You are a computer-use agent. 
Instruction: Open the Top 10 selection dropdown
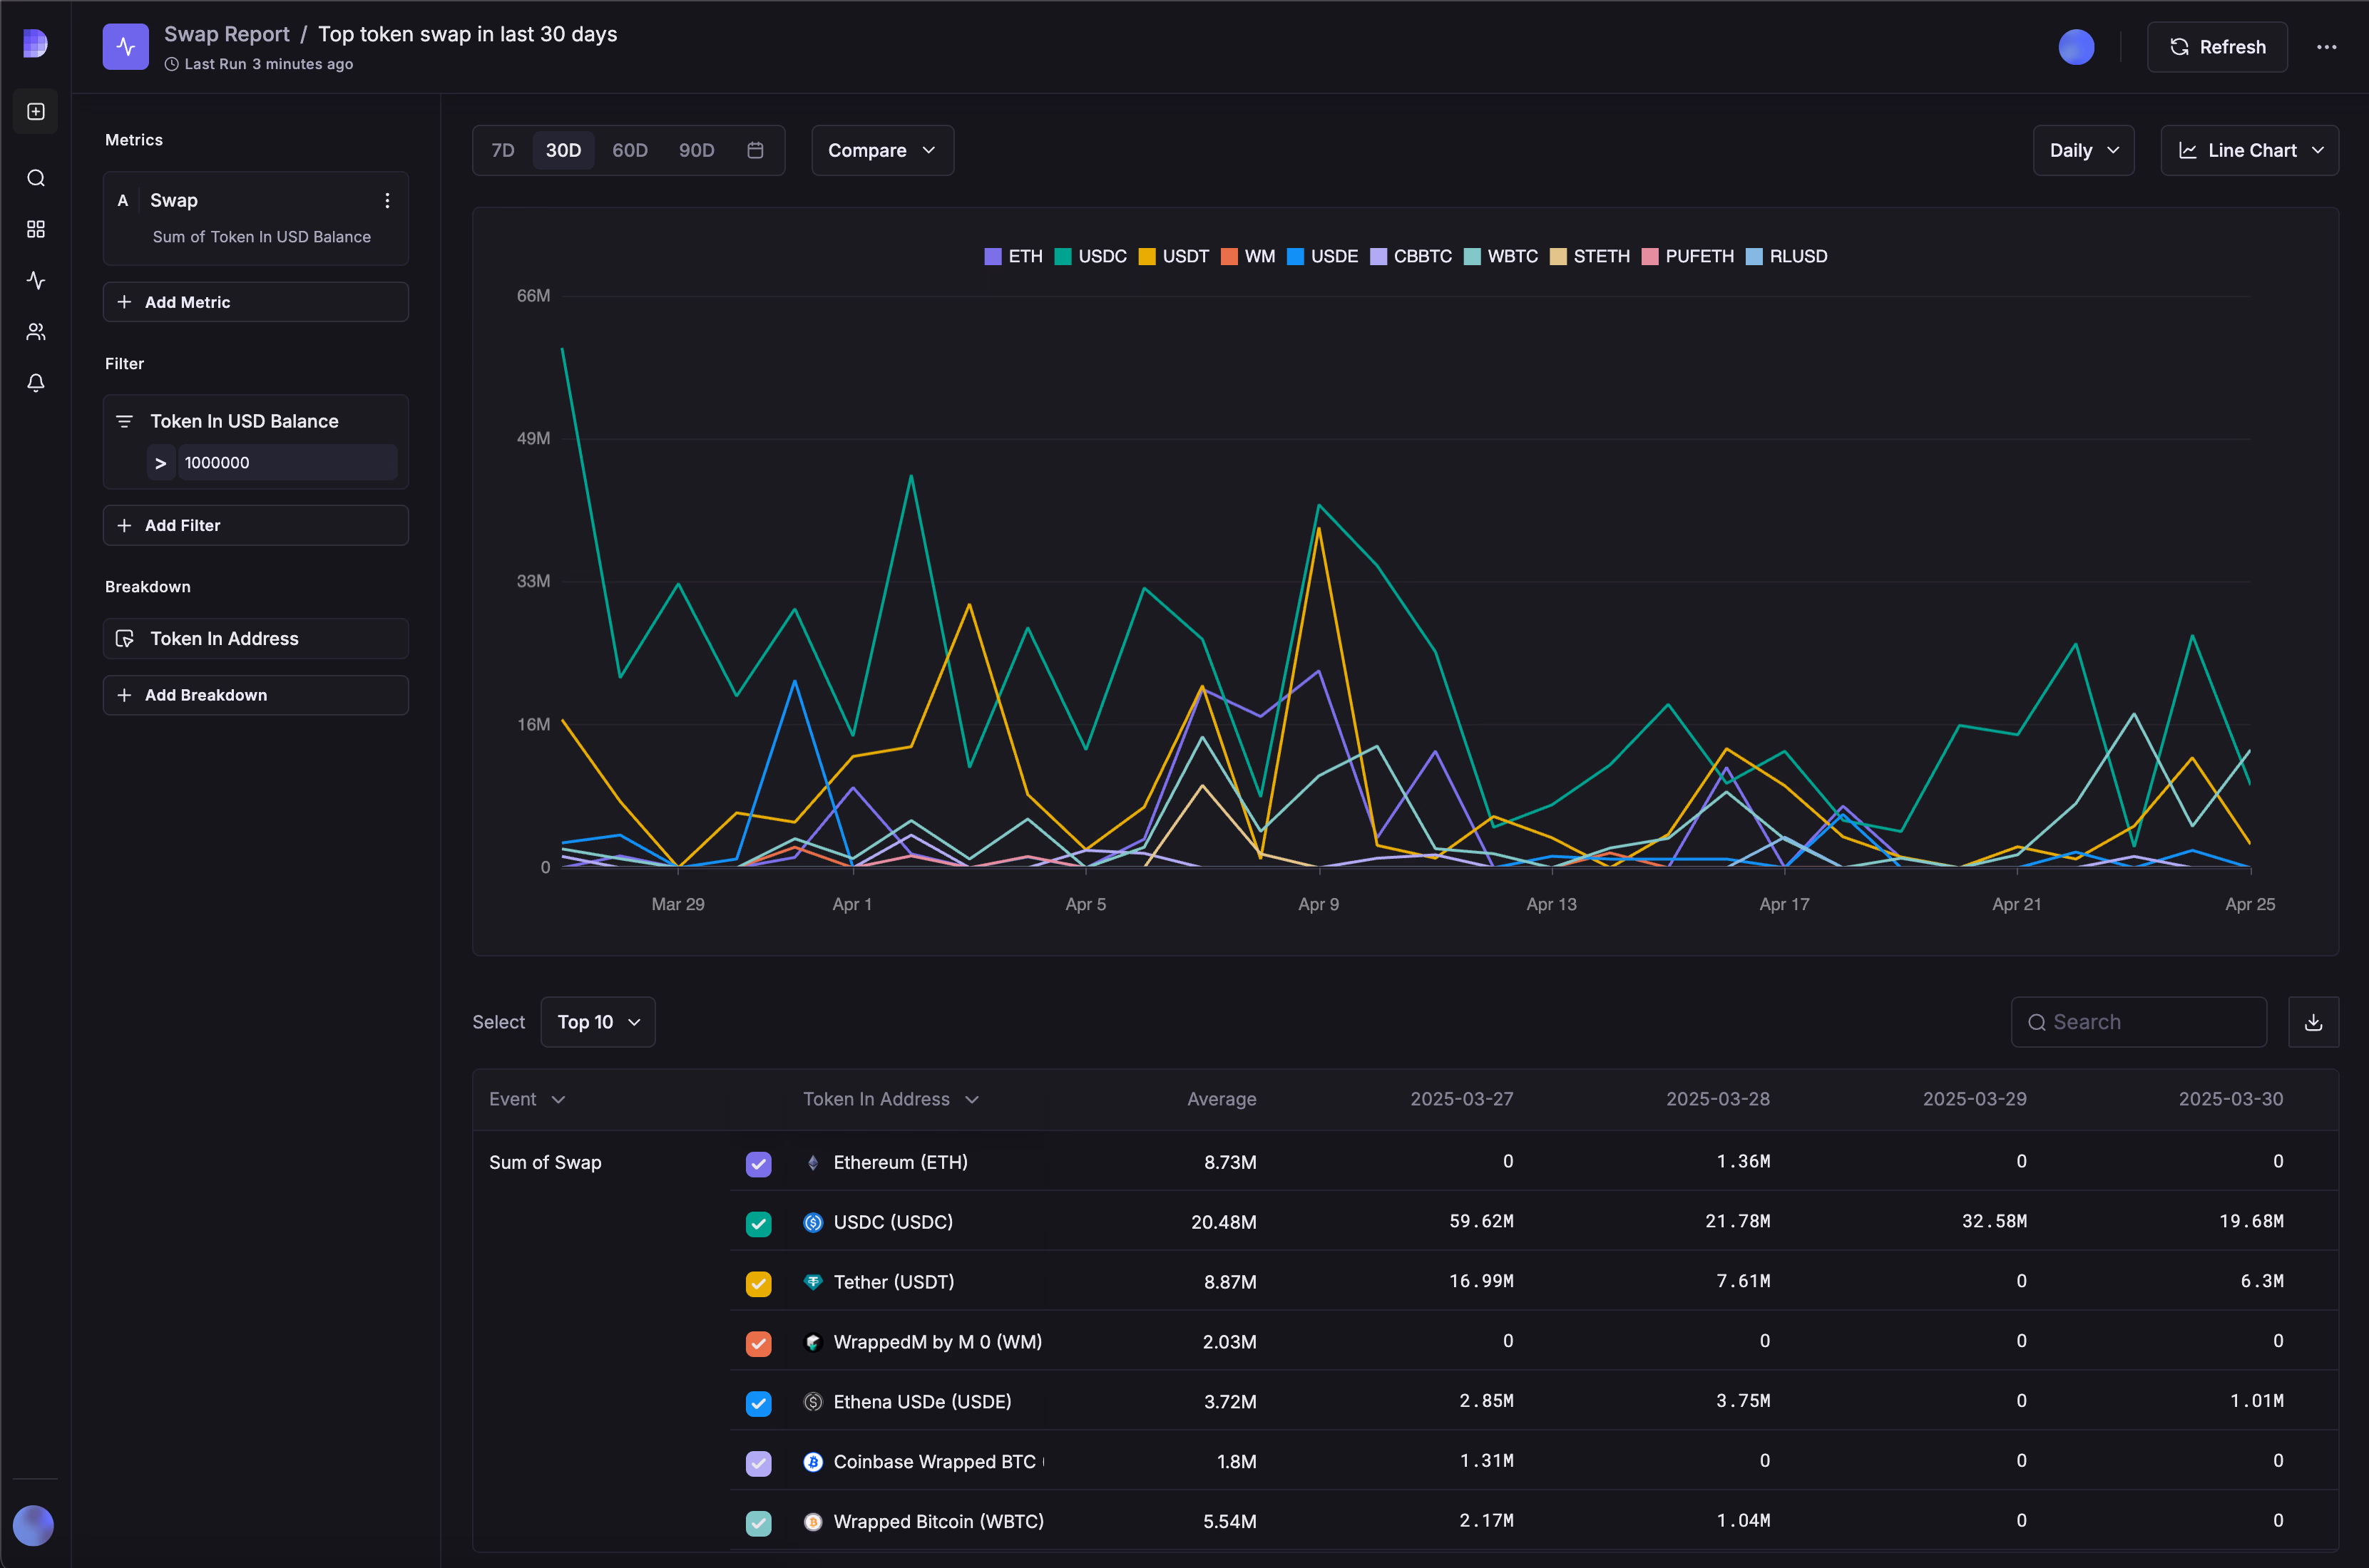point(598,1021)
